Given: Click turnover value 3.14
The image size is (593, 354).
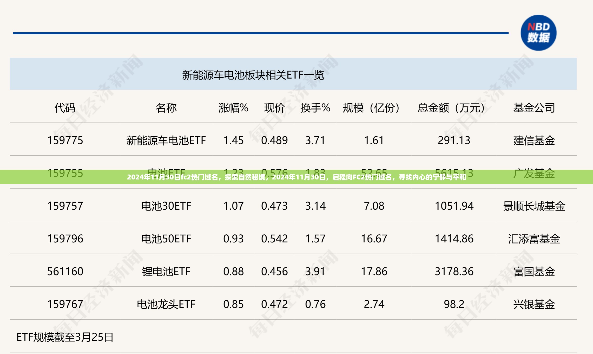Looking at the screenshot, I should click(315, 206).
